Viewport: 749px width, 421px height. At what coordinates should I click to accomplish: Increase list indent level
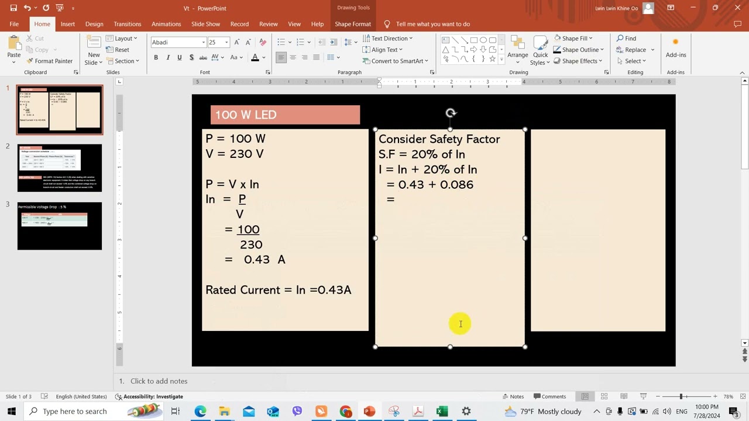pyautogui.click(x=332, y=42)
